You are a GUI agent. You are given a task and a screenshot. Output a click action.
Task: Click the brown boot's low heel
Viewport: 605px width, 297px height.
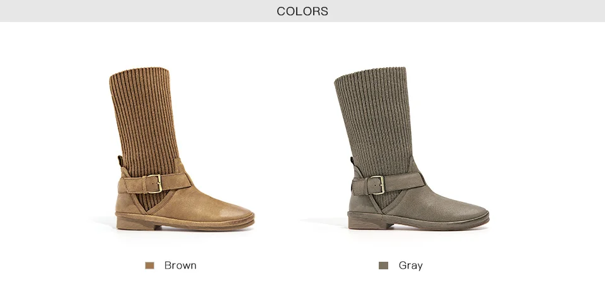point(136,223)
